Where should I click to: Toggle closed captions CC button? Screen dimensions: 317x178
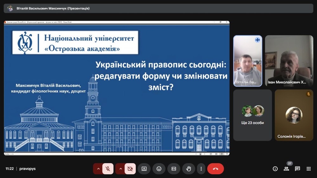tap(174, 169)
